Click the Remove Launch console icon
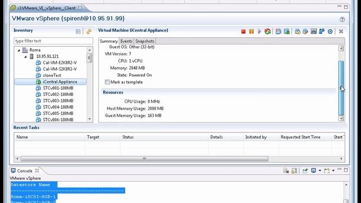This screenshot has width=361, height=203. pyautogui.click(x=286, y=171)
